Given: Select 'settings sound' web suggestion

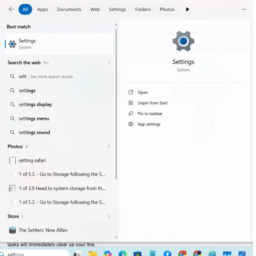Looking at the screenshot, I should pyautogui.click(x=59, y=133).
